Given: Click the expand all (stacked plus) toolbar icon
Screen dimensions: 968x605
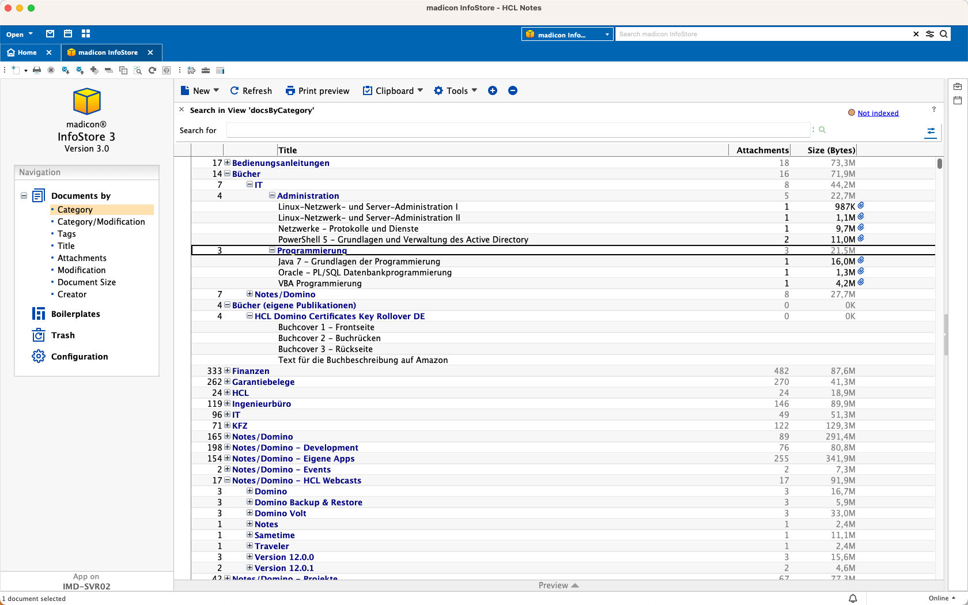Looking at the screenshot, I should click(x=94, y=70).
